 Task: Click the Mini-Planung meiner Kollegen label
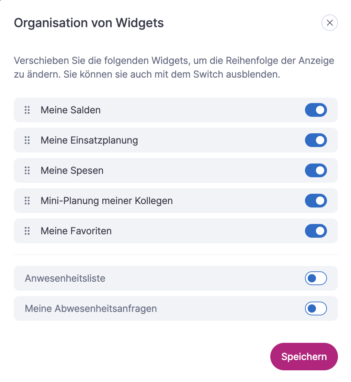tap(106, 201)
